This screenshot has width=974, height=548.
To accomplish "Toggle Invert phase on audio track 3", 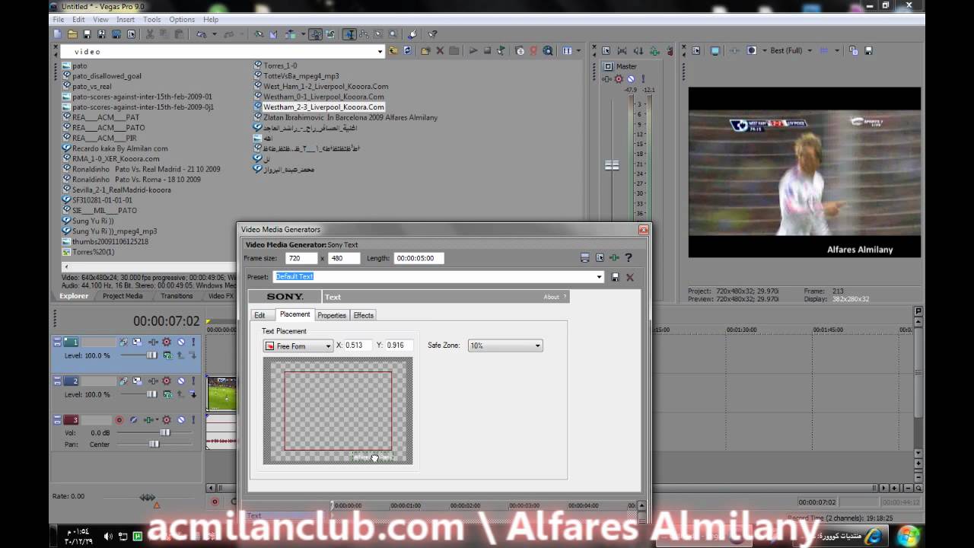I will point(133,419).
